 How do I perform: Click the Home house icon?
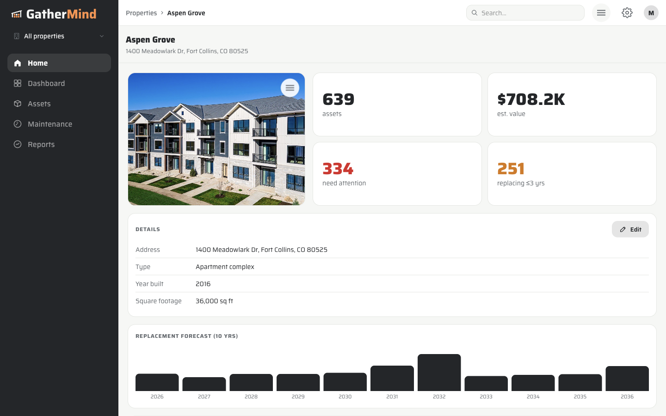coord(18,63)
